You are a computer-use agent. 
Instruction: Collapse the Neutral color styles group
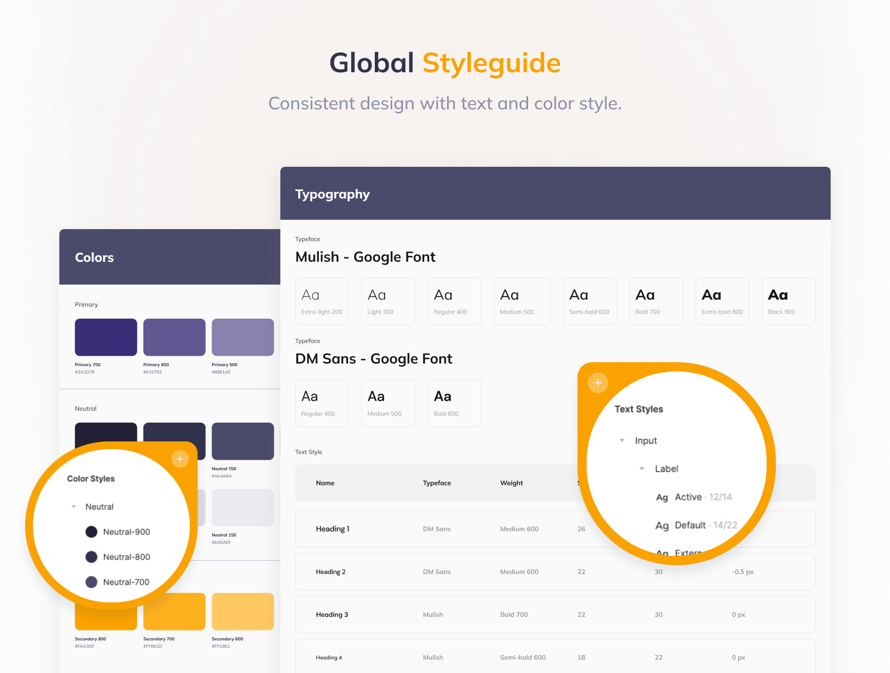tap(74, 507)
